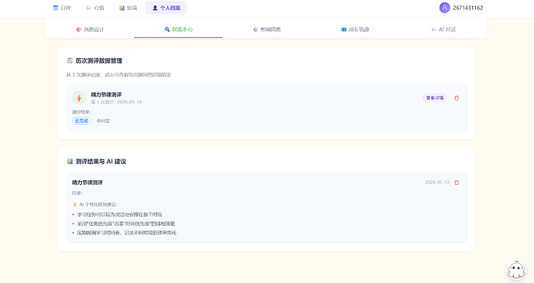Viewport: 534px width, 283px height.
Task: Click the 历次测评数据管理 heading
Action: coord(99,60)
